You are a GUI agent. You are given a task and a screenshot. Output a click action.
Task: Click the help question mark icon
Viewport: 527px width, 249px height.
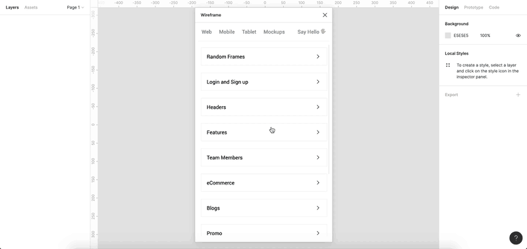pos(516,238)
